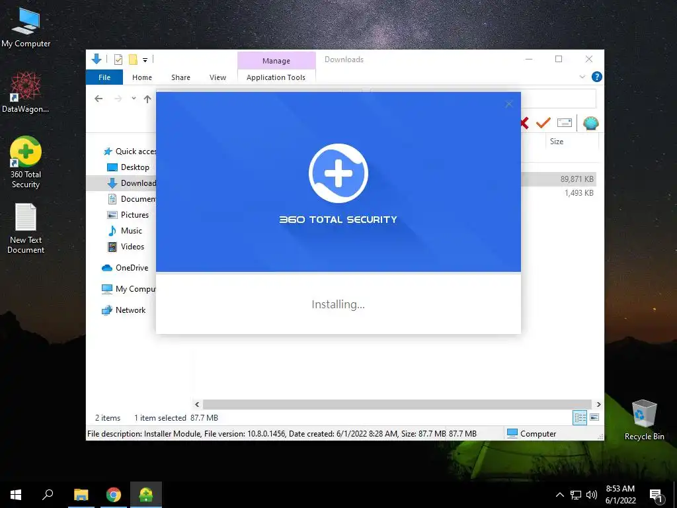Open the volume speaker tray icon
The width and height of the screenshot is (677, 508).
coord(592,495)
